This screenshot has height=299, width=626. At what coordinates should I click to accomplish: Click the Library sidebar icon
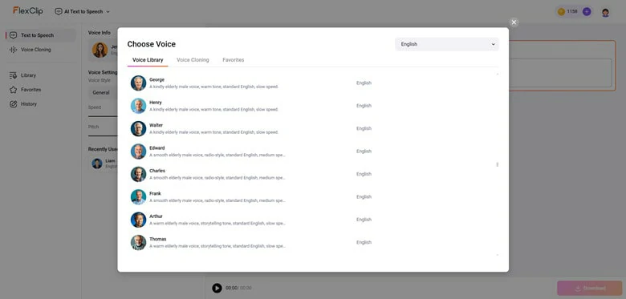pyautogui.click(x=13, y=75)
